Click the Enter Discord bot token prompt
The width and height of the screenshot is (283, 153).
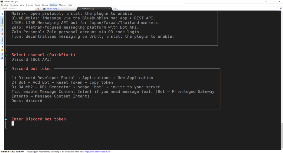[x=39, y=119]
